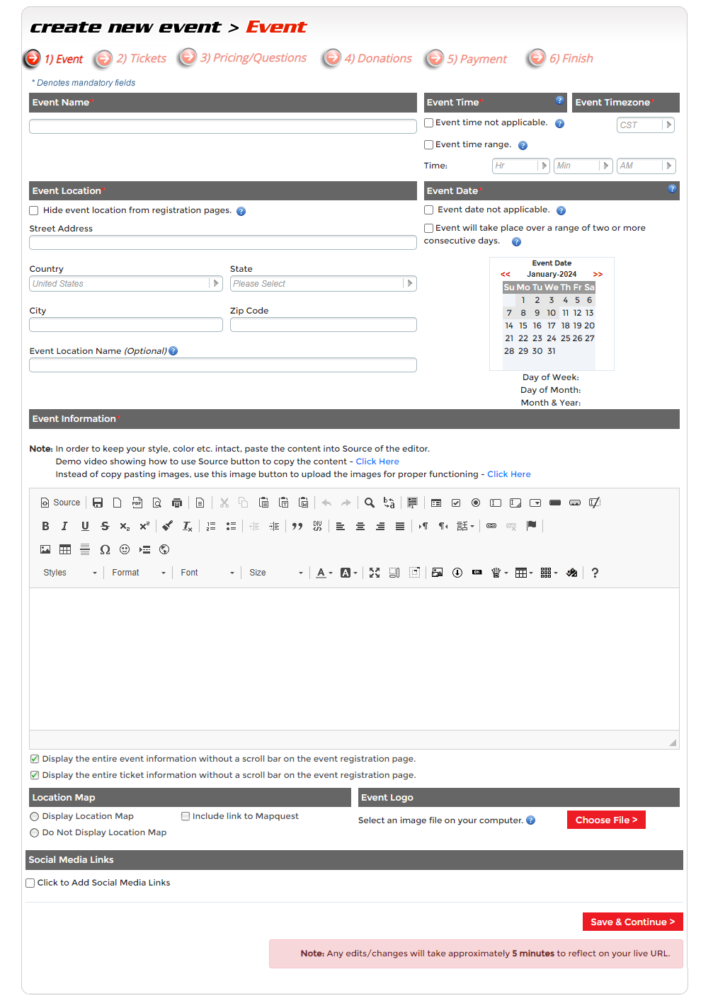Check Event time not applicable
Screen dimensions: 713x1008
pos(429,122)
